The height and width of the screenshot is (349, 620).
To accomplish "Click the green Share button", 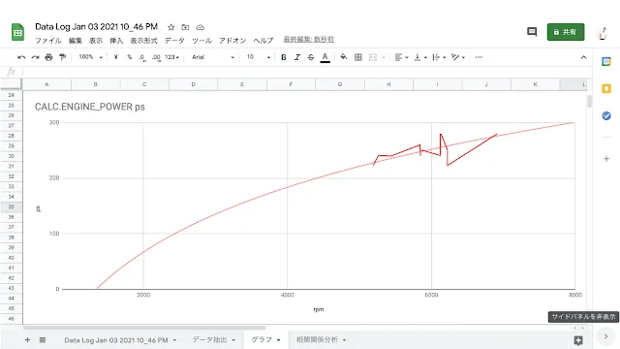I will tap(566, 32).
